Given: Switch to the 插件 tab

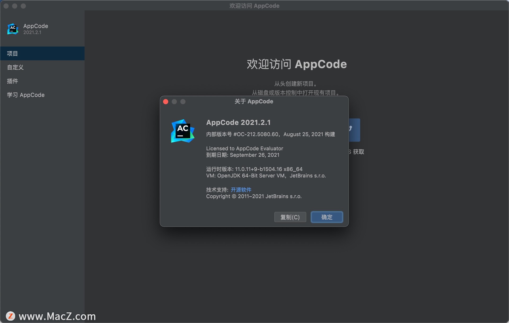Looking at the screenshot, I should pyautogui.click(x=42, y=81).
